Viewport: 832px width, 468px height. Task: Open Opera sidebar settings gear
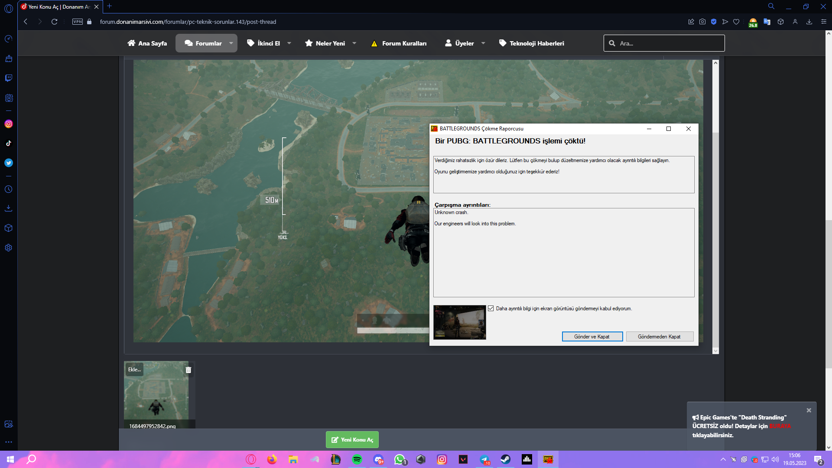8,248
